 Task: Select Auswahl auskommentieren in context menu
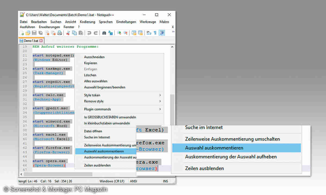(104, 151)
